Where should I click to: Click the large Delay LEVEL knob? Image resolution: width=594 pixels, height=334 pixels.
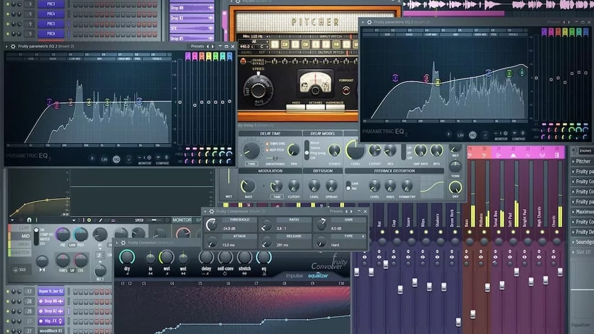[355, 150]
